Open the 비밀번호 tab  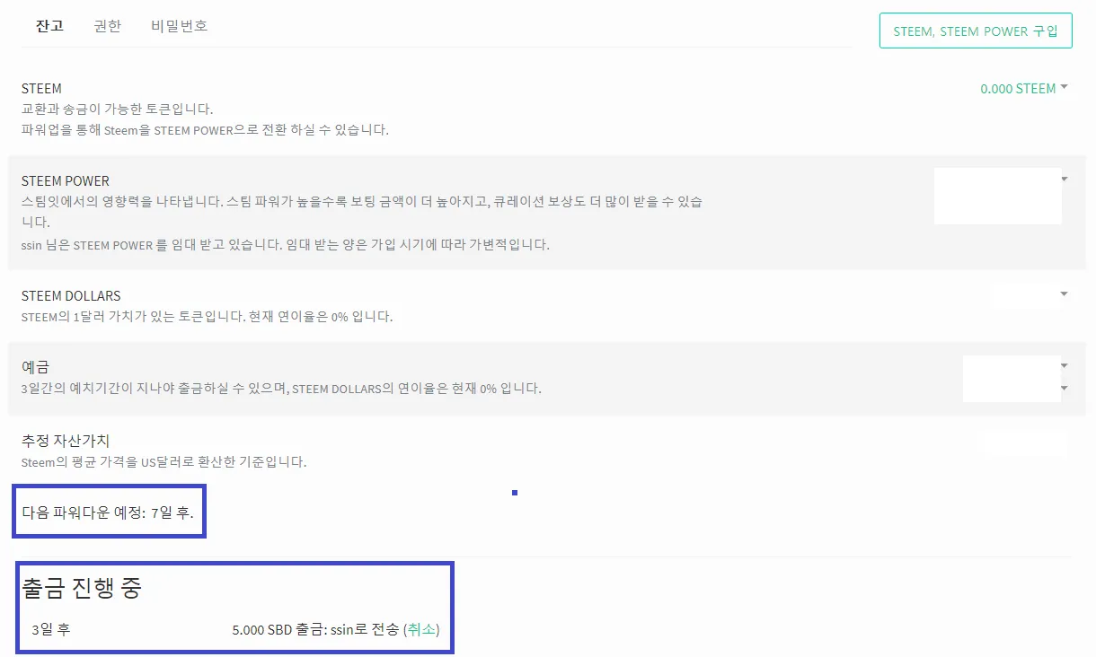(179, 25)
